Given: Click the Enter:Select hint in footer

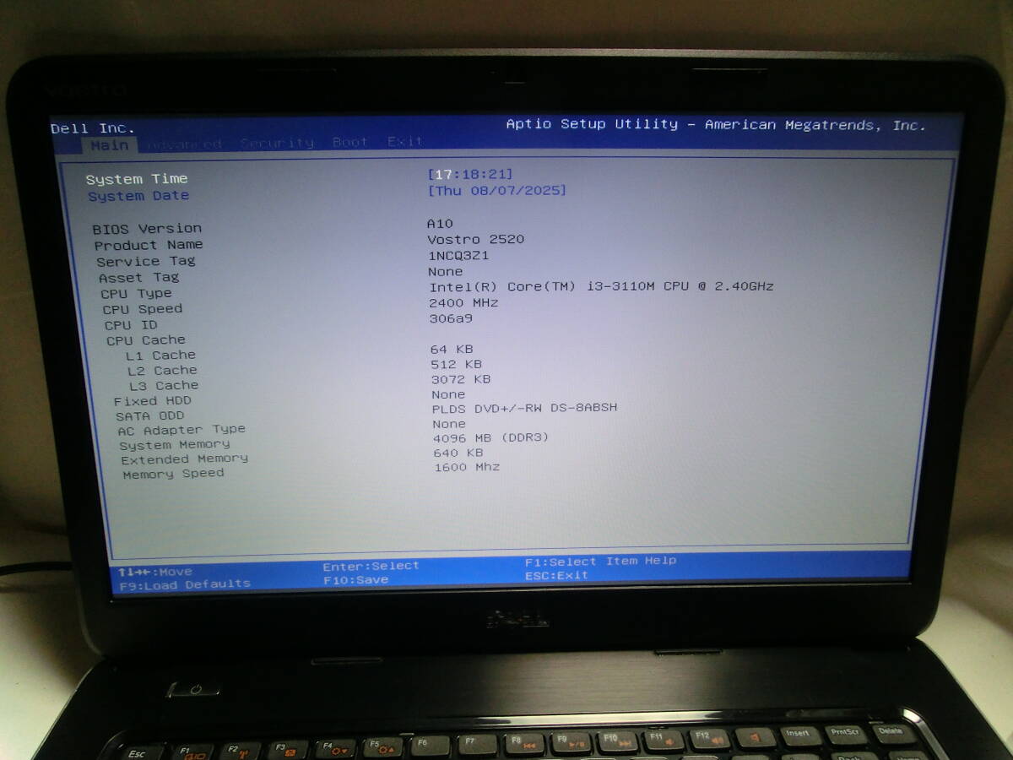Looking at the screenshot, I should click(x=371, y=566).
